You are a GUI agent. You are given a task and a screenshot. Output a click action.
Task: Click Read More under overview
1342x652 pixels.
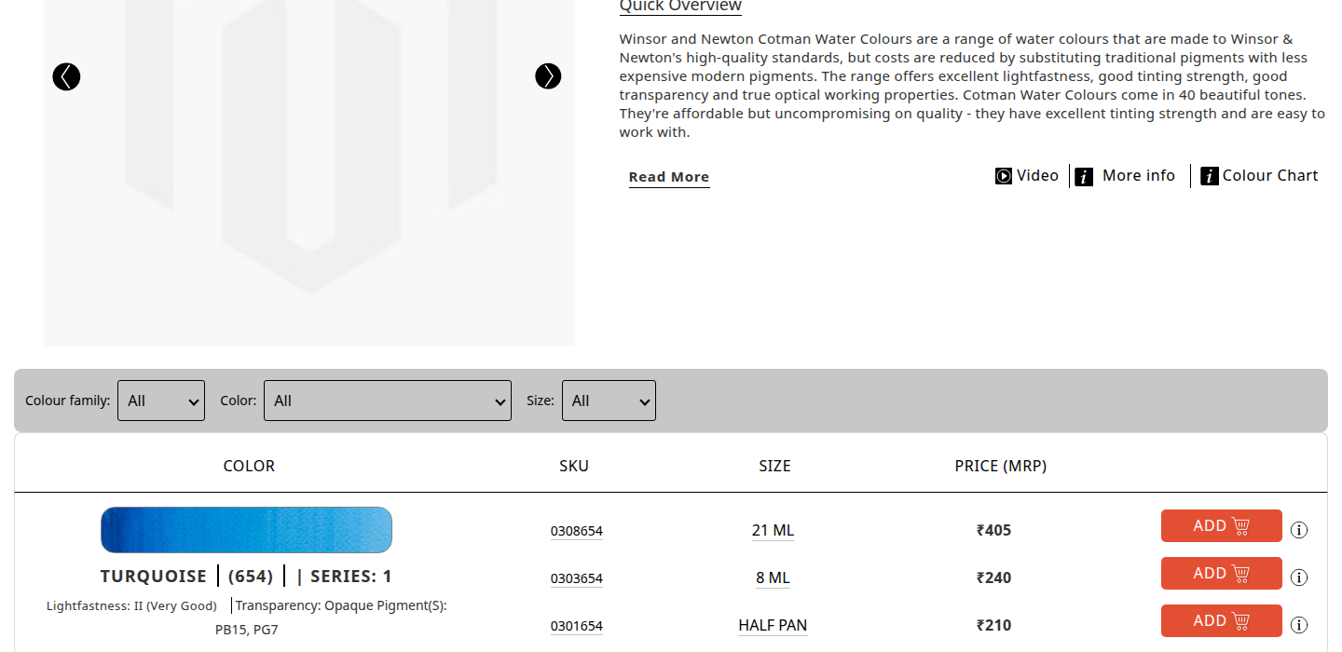coord(668,177)
